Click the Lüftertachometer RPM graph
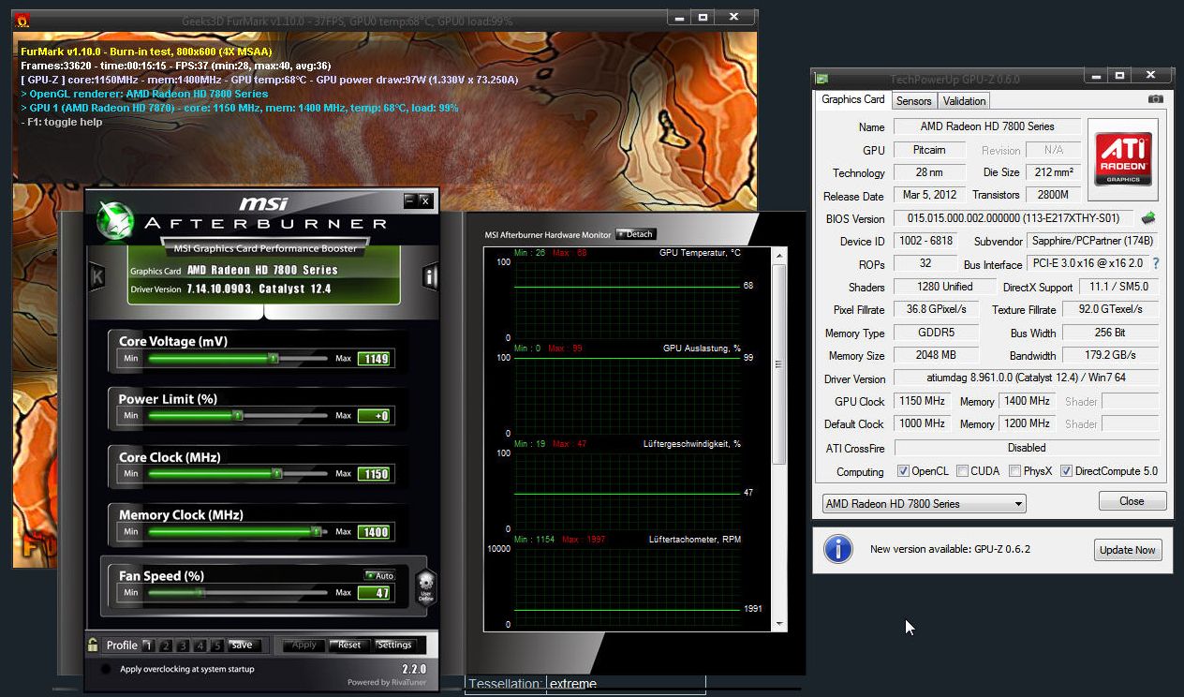 point(628,586)
